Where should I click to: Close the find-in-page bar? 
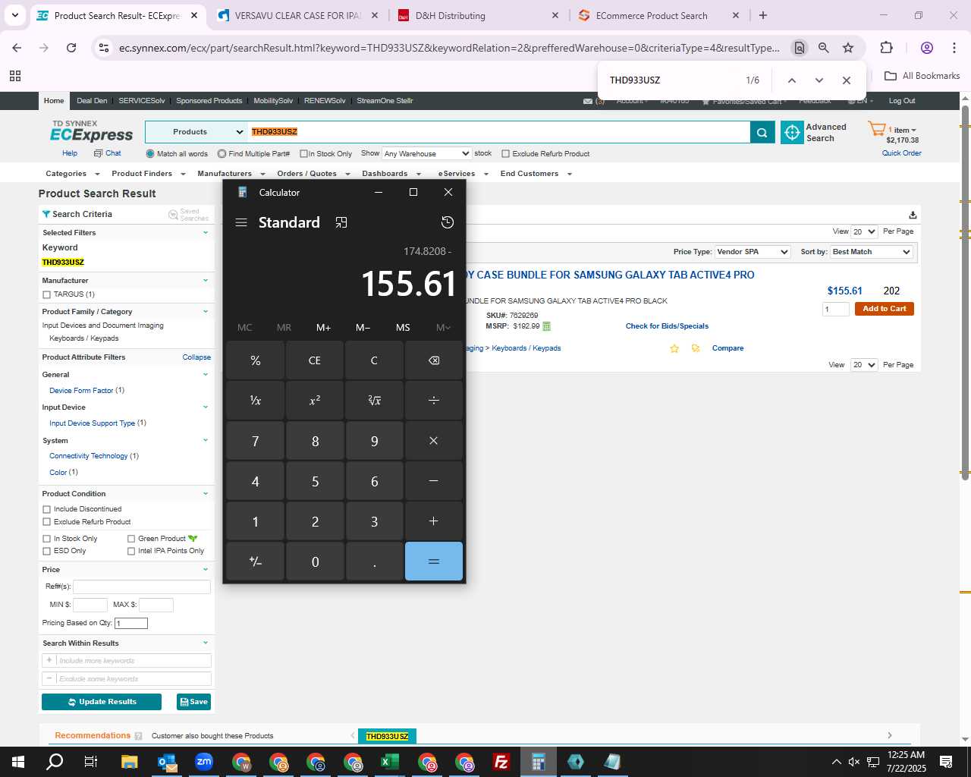(846, 80)
